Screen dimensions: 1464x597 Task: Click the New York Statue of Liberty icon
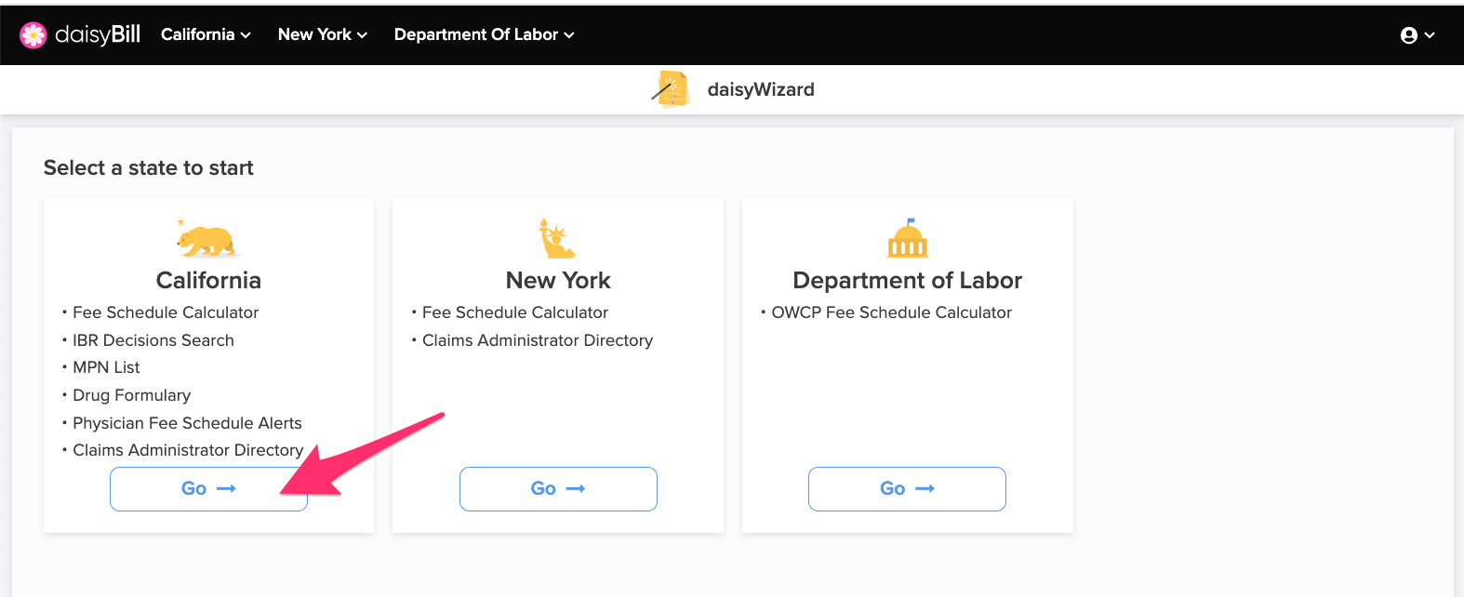pos(557,239)
